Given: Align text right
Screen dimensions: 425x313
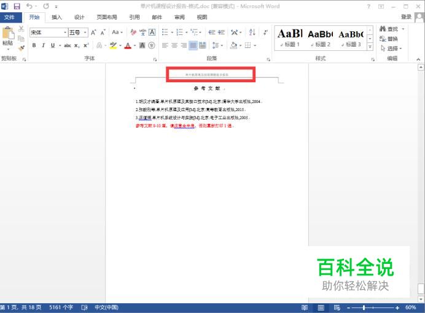Looking at the screenshot, I should pyautogui.click(x=184, y=45).
